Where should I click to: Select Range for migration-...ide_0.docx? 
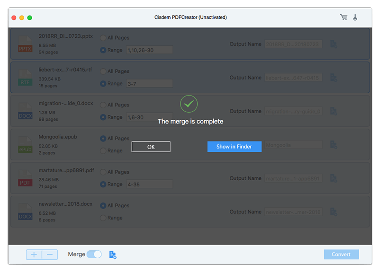[103, 117]
